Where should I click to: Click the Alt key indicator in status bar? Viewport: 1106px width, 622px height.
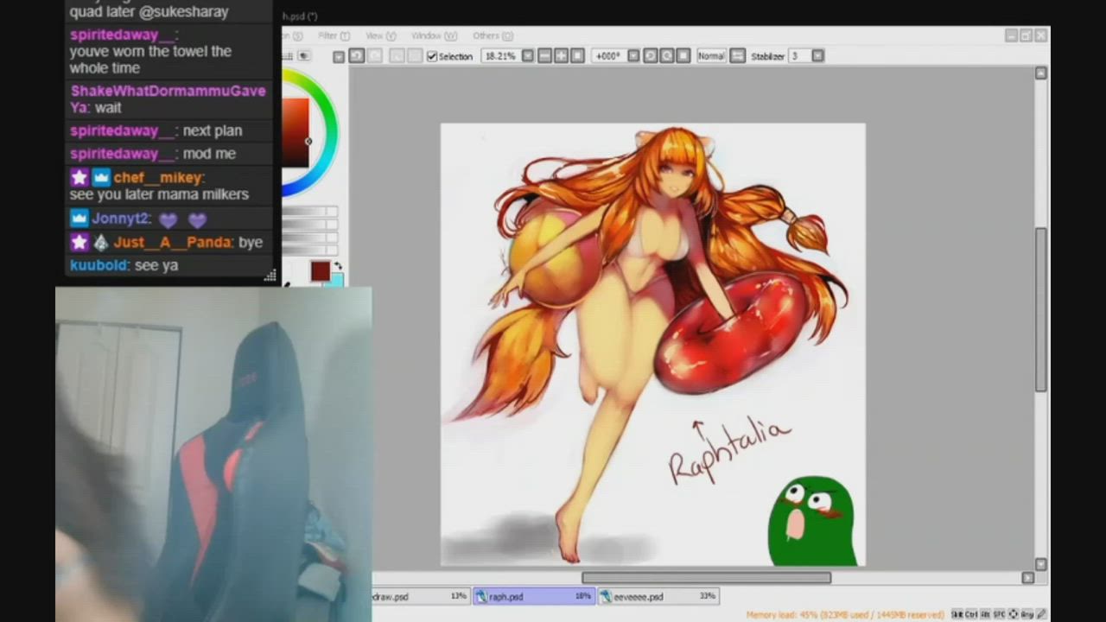point(986,614)
